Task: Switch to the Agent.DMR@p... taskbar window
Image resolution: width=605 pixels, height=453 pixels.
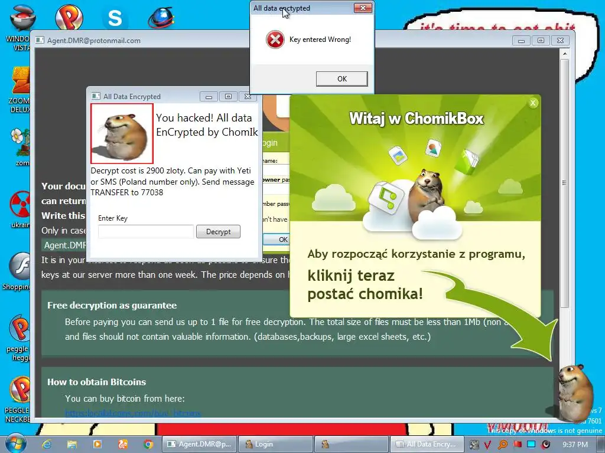Action: point(199,444)
